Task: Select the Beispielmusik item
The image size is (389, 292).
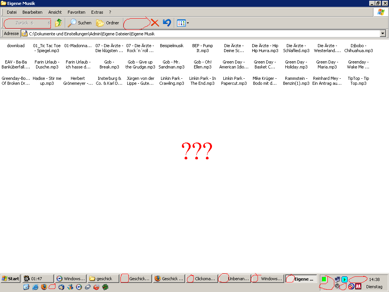Action: pyautogui.click(x=171, y=46)
